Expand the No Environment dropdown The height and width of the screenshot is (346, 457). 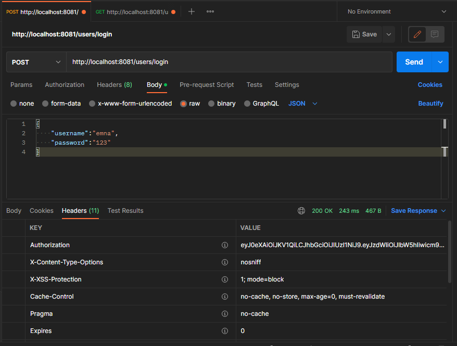click(x=396, y=11)
